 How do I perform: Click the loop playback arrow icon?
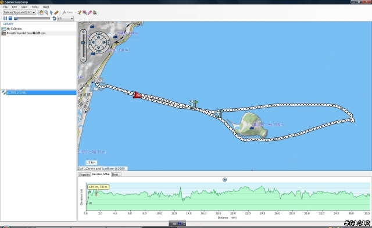point(54,18)
